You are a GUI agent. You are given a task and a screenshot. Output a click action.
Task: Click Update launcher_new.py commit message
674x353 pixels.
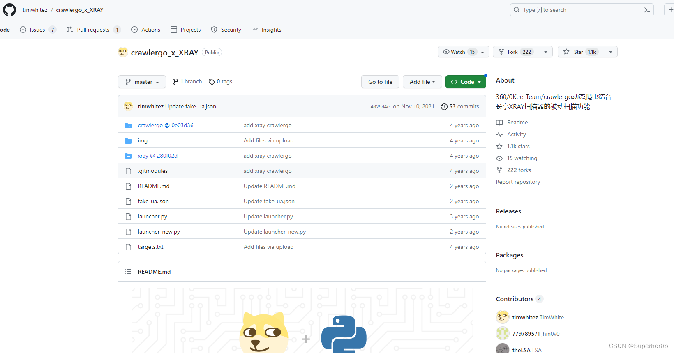(x=275, y=232)
